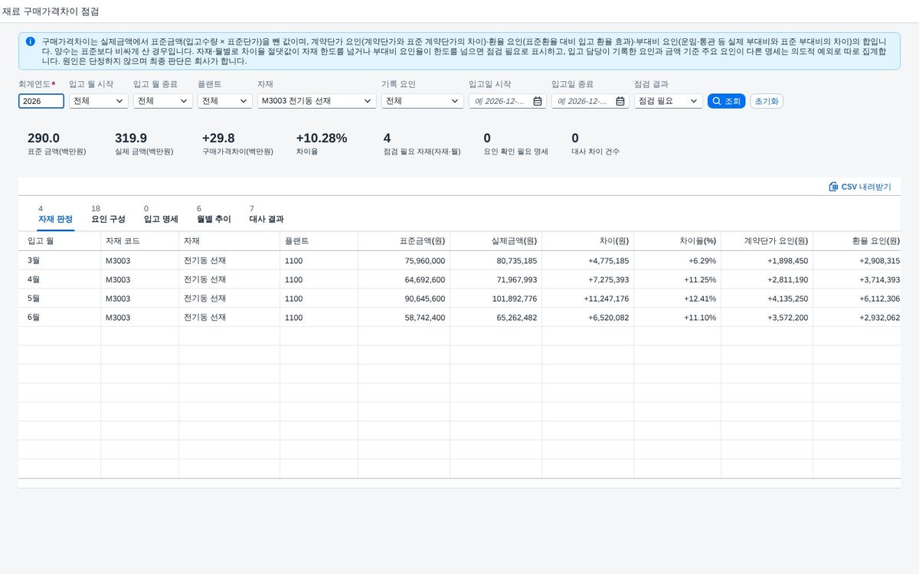Click the 조회 search button
The image size is (919, 574).
point(726,101)
